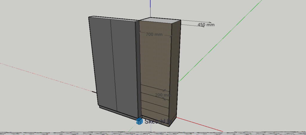
Task: Select the right grey wardrobe door
Action: tap(125, 66)
